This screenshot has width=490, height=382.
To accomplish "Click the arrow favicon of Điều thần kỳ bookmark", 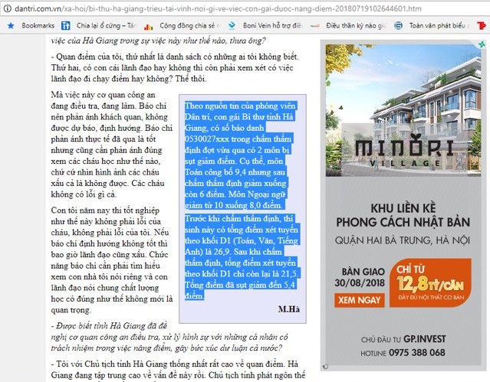I will pos(315,26).
